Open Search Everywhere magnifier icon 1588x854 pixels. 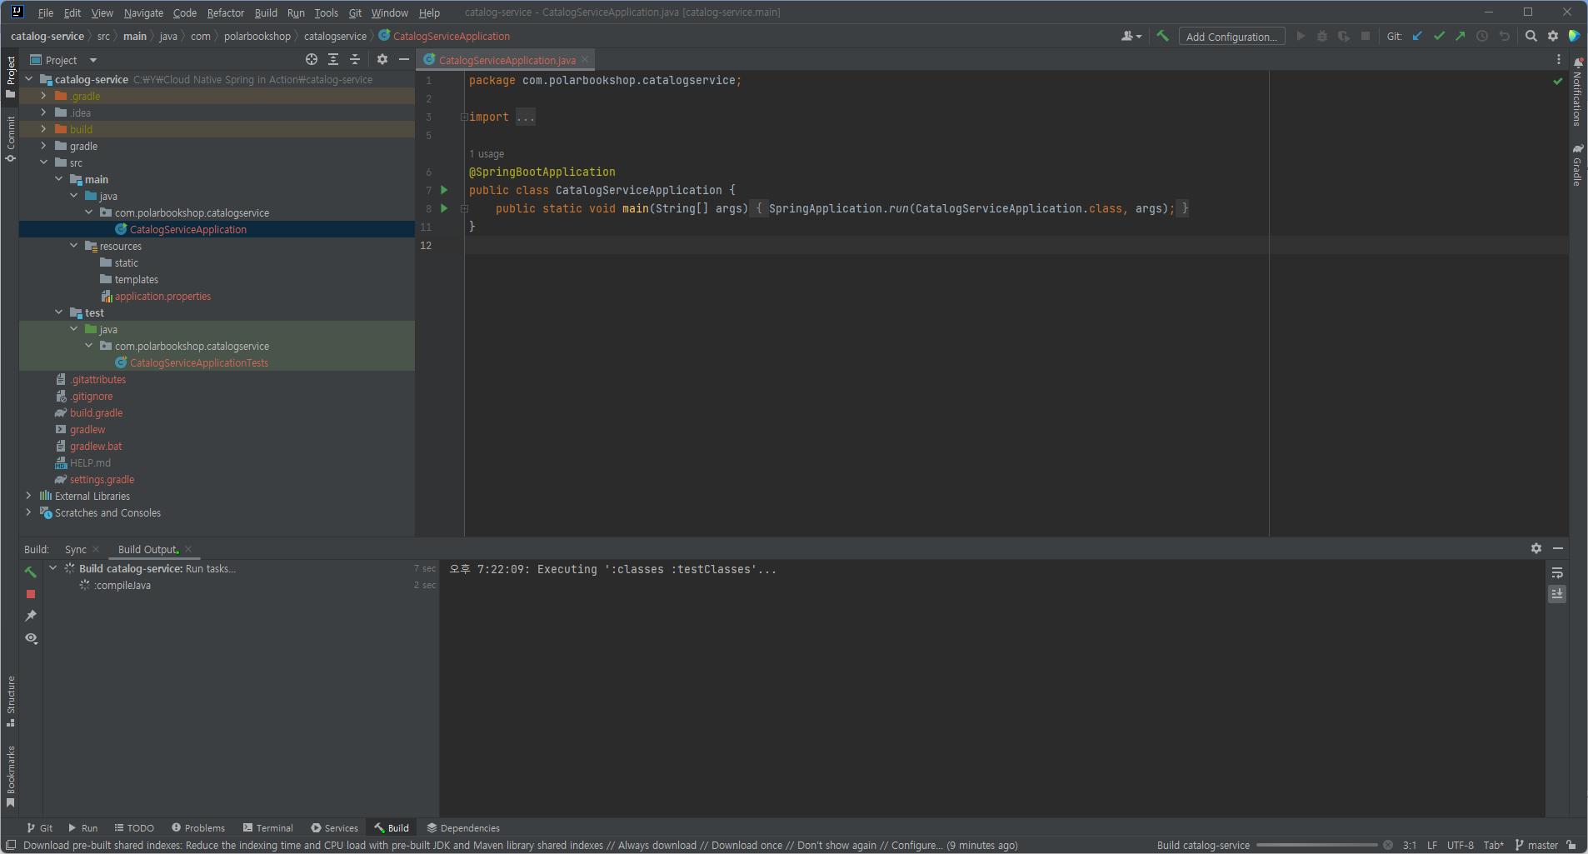(x=1531, y=36)
